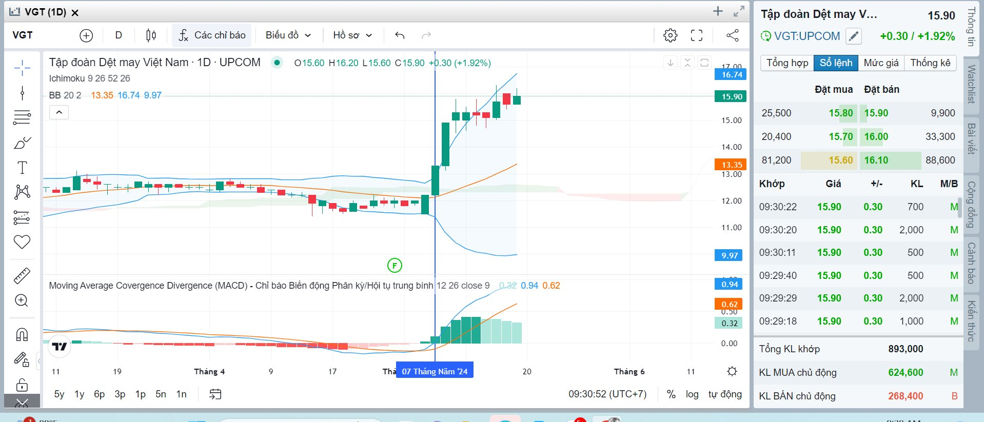The width and height of the screenshot is (984, 422).
Task: Set the 6p time range
Action: click(100, 394)
